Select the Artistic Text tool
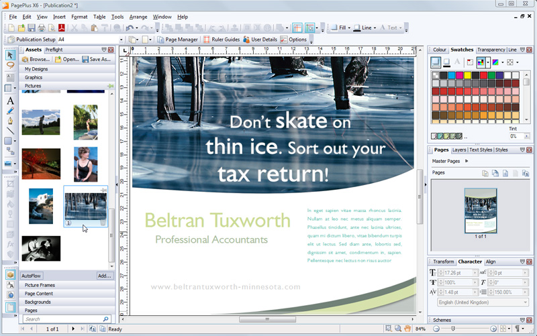This screenshot has height=336, width=537. pyautogui.click(x=10, y=101)
